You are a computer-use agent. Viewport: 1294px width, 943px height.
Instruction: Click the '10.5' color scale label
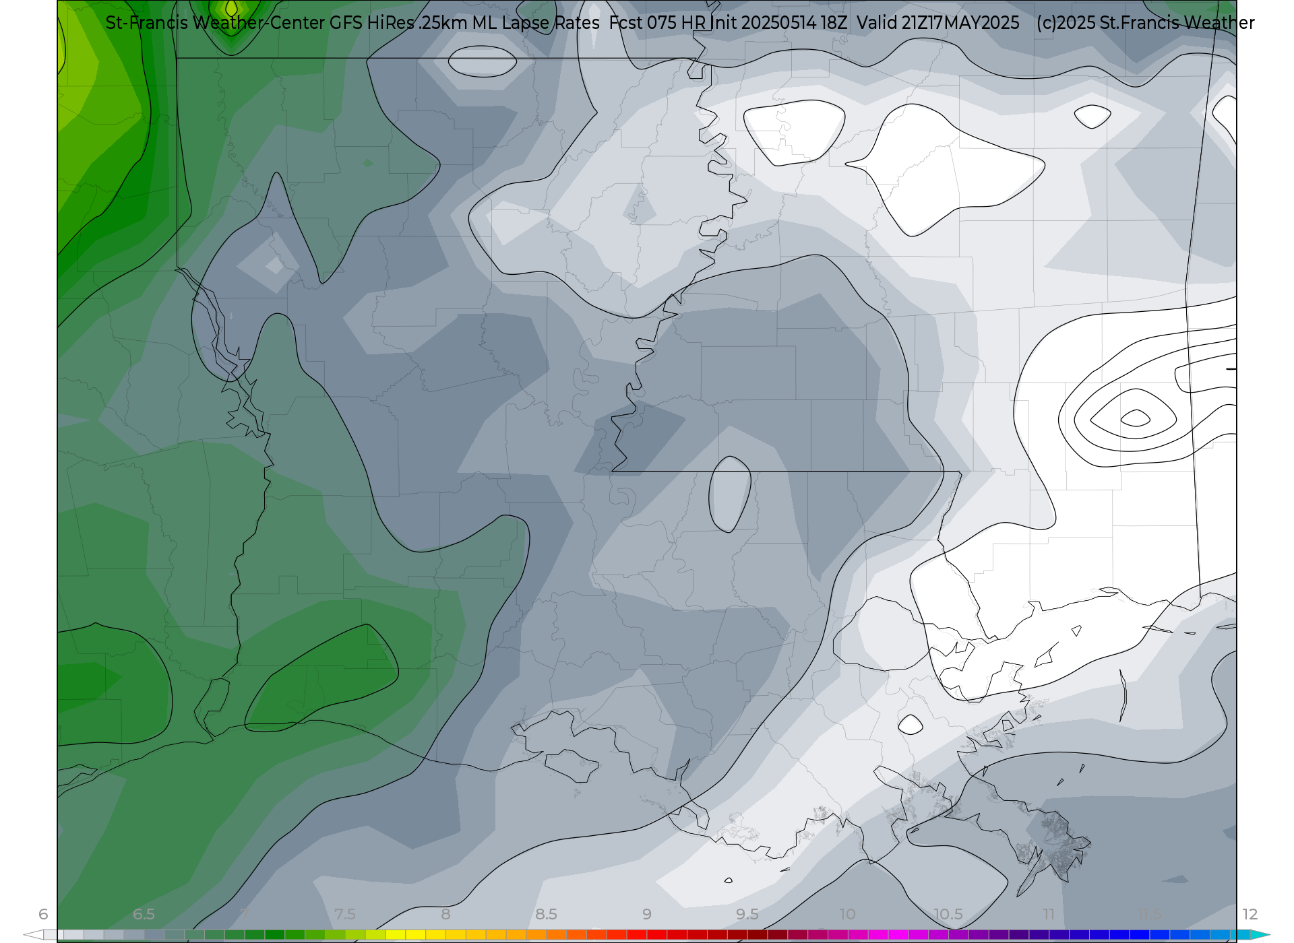click(948, 914)
